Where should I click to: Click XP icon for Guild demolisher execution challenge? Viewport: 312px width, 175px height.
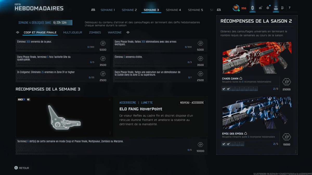click(200, 74)
